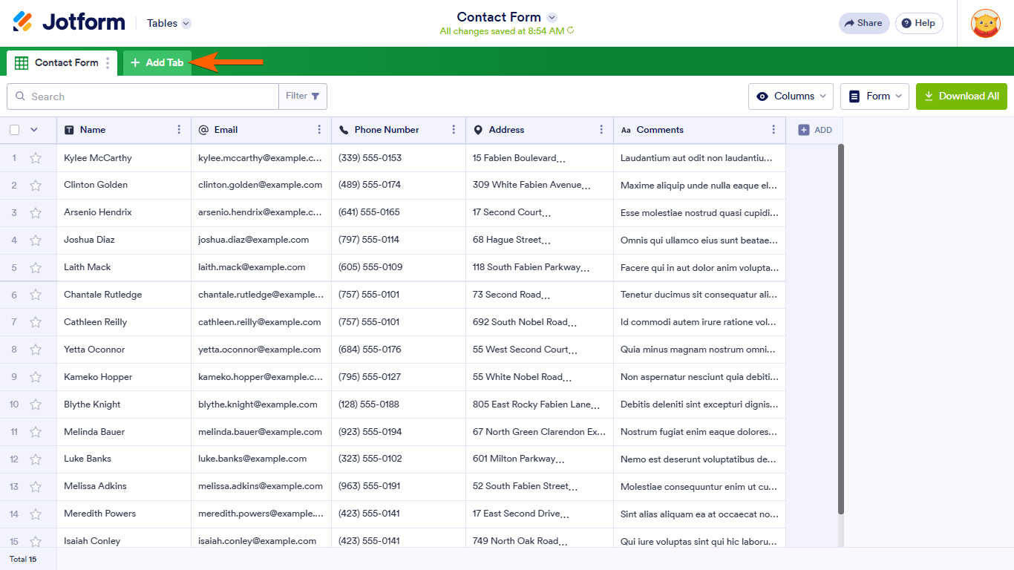
Task: Open the Form dropdown menu
Action: pos(874,96)
